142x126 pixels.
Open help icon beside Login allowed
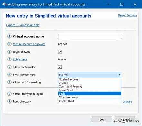[x=9, y=52]
